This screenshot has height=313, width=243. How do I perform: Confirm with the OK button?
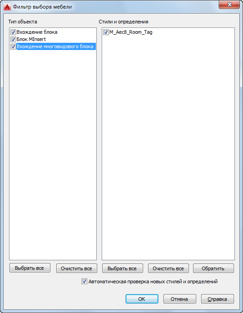click(x=142, y=299)
